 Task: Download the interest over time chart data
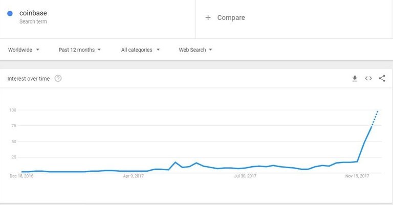pyautogui.click(x=355, y=79)
